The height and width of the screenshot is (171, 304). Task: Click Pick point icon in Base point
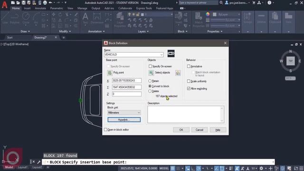pyautogui.click(x=110, y=73)
